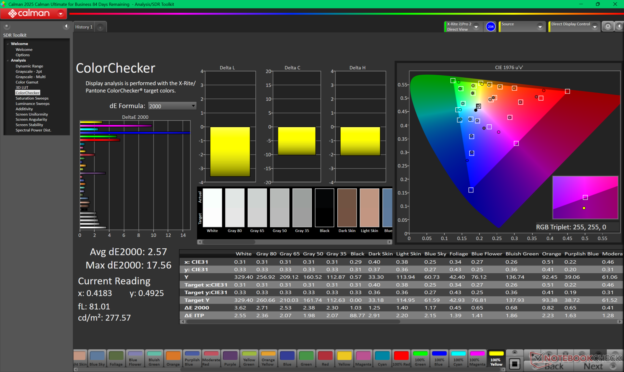Collapse the right panel with arrow icon
This screenshot has height=372, width=624.
619,27
